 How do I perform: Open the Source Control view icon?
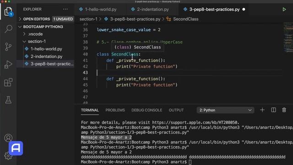click(x=8, y=47)
